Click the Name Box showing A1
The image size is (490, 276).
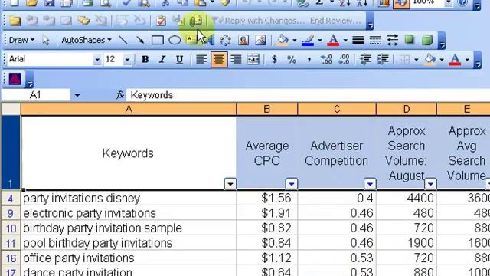click(x=35, y=95)
